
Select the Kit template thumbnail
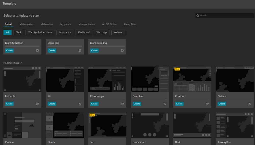point(65,79)
